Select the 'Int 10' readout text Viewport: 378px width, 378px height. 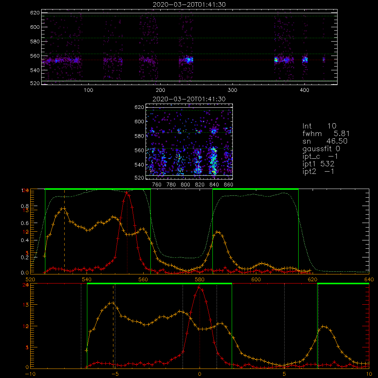coord(319,126)
